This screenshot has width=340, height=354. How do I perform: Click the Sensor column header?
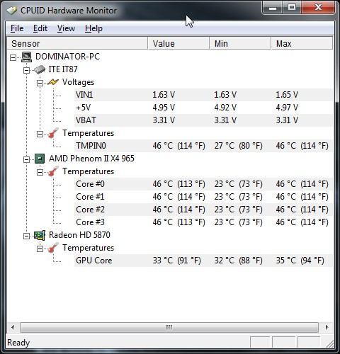(x=77, y=43)
